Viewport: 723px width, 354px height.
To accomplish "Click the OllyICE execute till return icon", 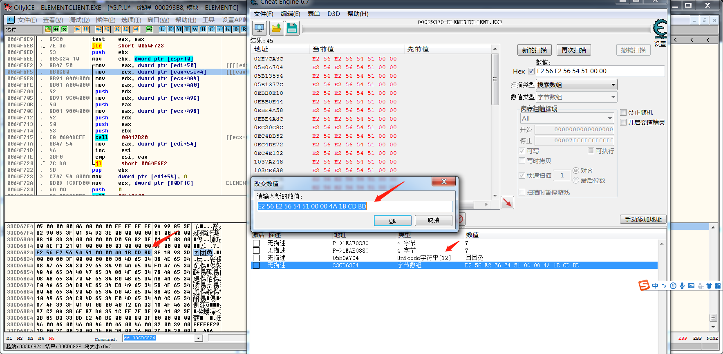I will pos(137,29).
